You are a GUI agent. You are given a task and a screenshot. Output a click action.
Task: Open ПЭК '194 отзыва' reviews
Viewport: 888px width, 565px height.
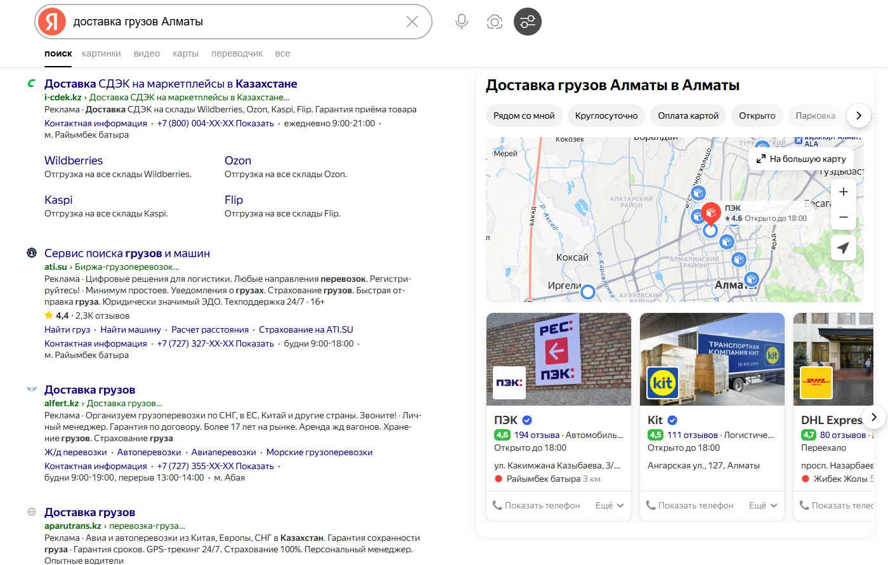(537, 435)
